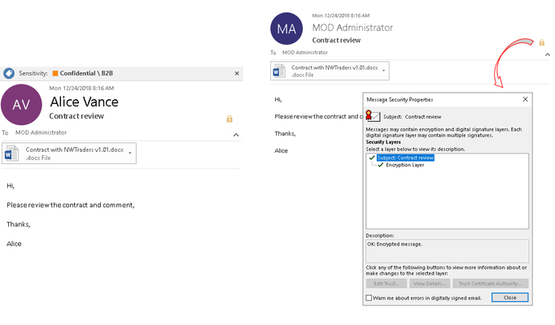
Task: Click the sensitivity label tag icon
Action: (9, 73)
